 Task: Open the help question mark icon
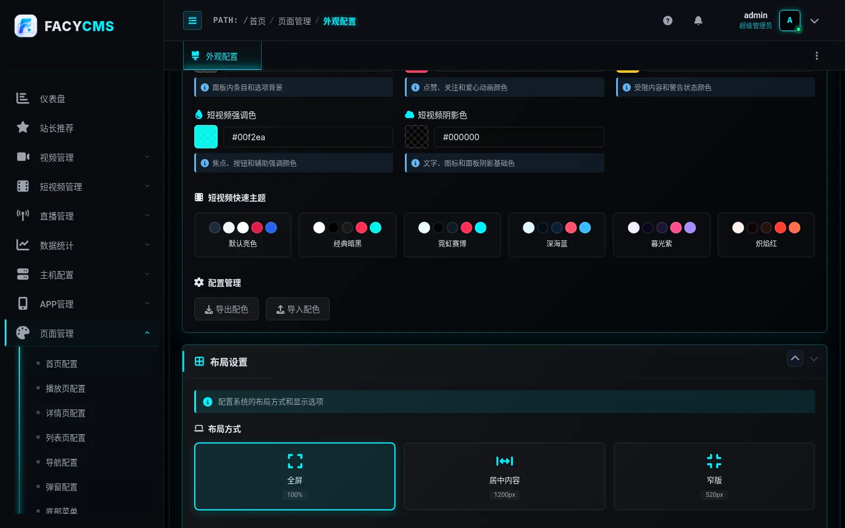668,21
